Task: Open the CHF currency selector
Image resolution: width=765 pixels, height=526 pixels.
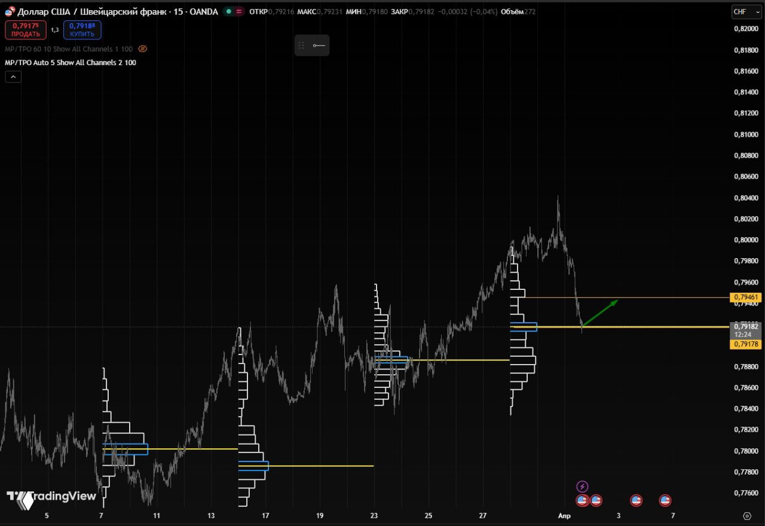Action: click(745, 11)
